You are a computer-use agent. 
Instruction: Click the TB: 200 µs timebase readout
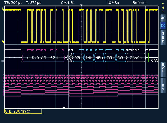point(13,3)
